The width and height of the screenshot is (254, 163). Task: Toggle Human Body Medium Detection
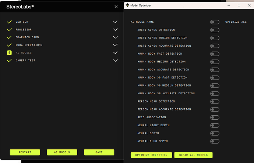coord(215,62)
